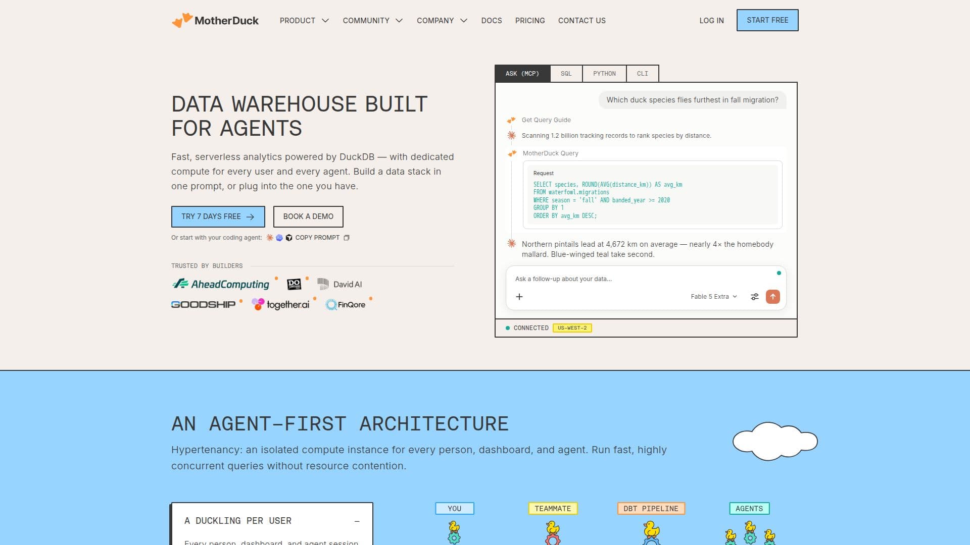The height and width of the screenshot is (545, 970).
Task: Open the PRICING page
Action: [x=530, y=21]
